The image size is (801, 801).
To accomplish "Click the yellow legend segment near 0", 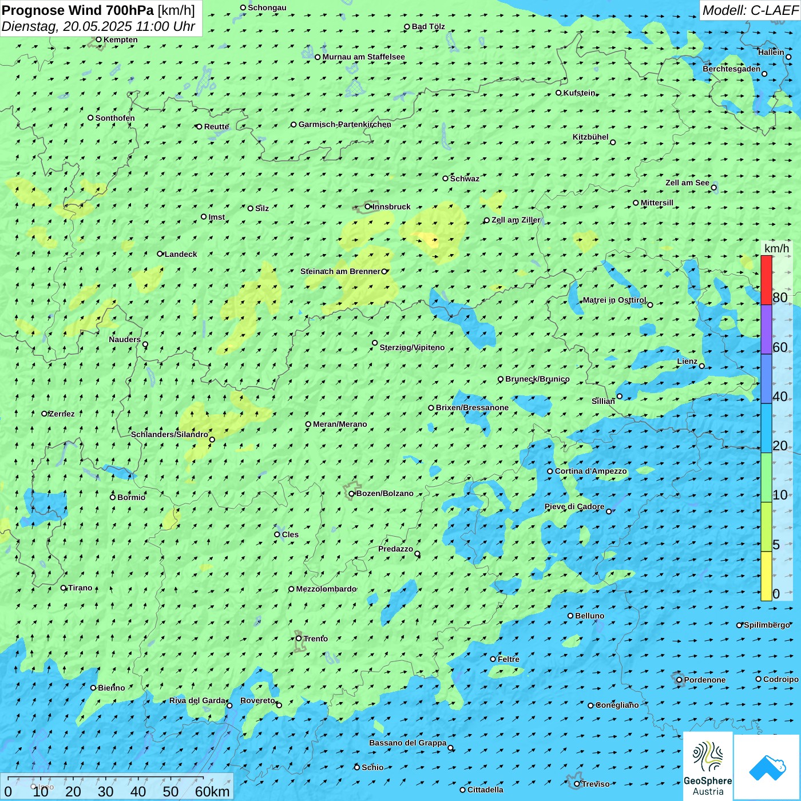I will pyautogui.click(x=766, y=576).
